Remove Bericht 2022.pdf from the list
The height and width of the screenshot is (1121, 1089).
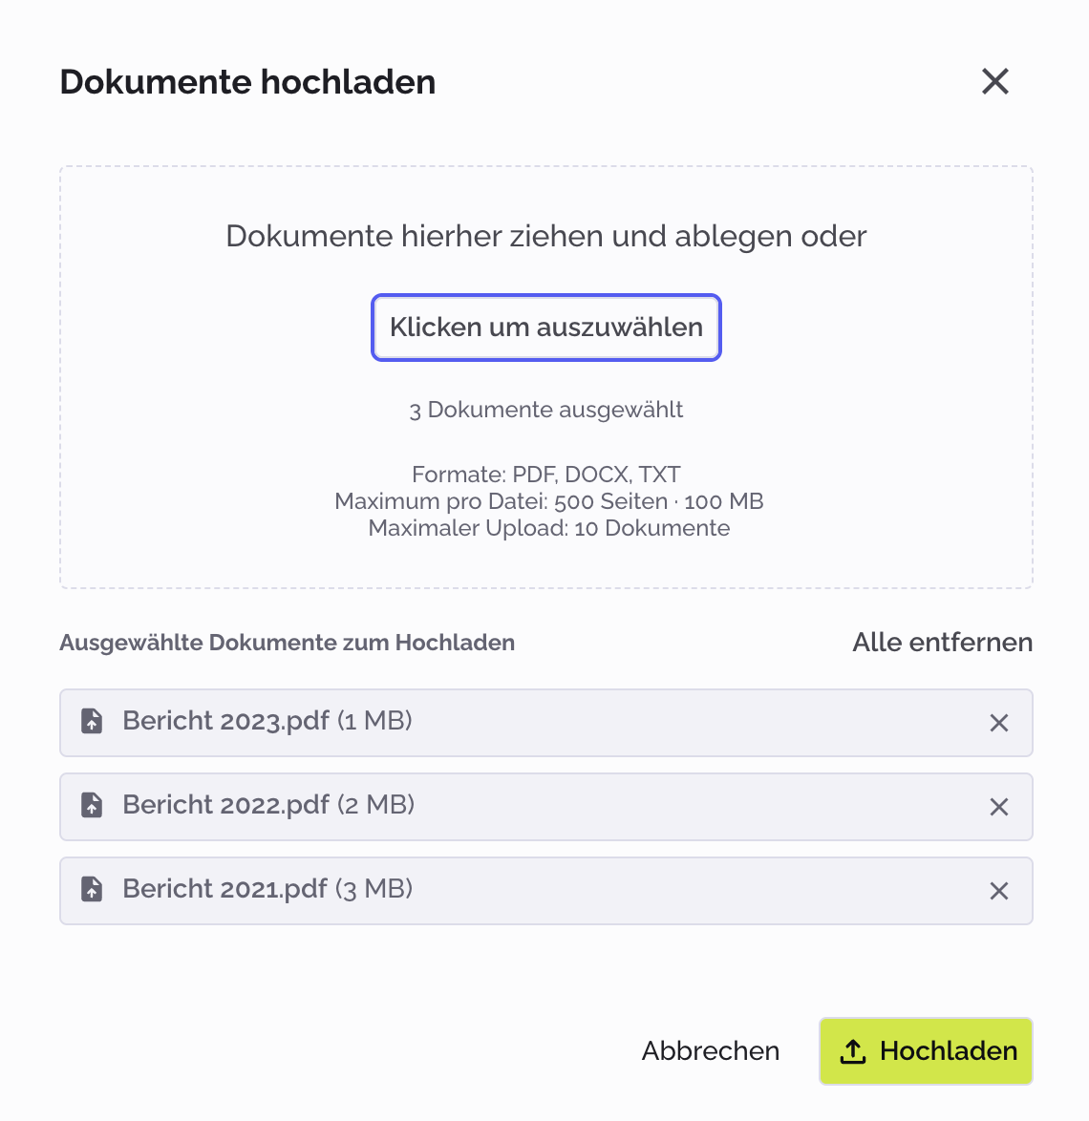pos(999,807)
